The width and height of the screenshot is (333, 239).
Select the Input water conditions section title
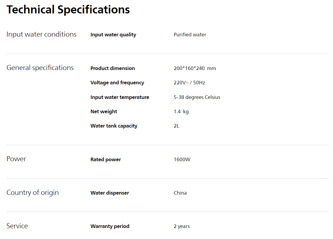pyautogui.click(x=41, y=34)
